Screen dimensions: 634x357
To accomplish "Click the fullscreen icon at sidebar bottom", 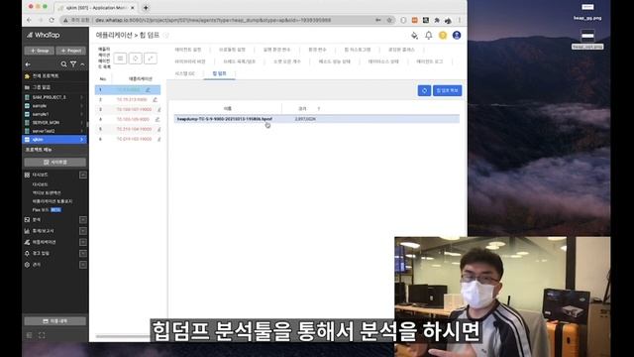I will click(x=42, y=335).
